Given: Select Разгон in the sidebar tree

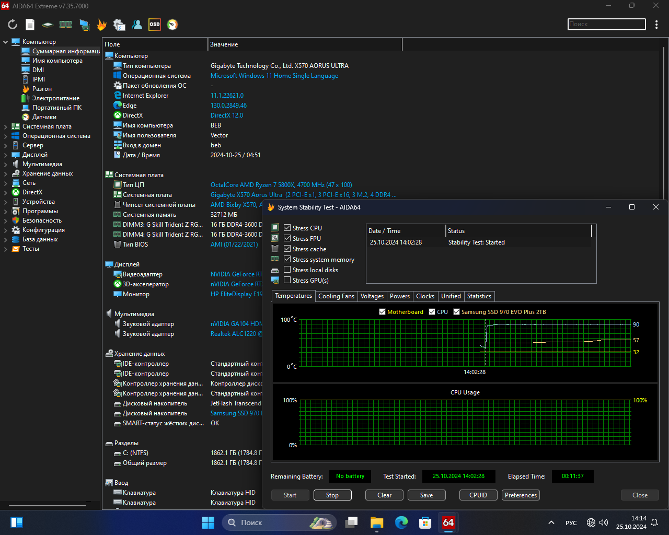Looking at the screenshot, I should pos(42,89).
